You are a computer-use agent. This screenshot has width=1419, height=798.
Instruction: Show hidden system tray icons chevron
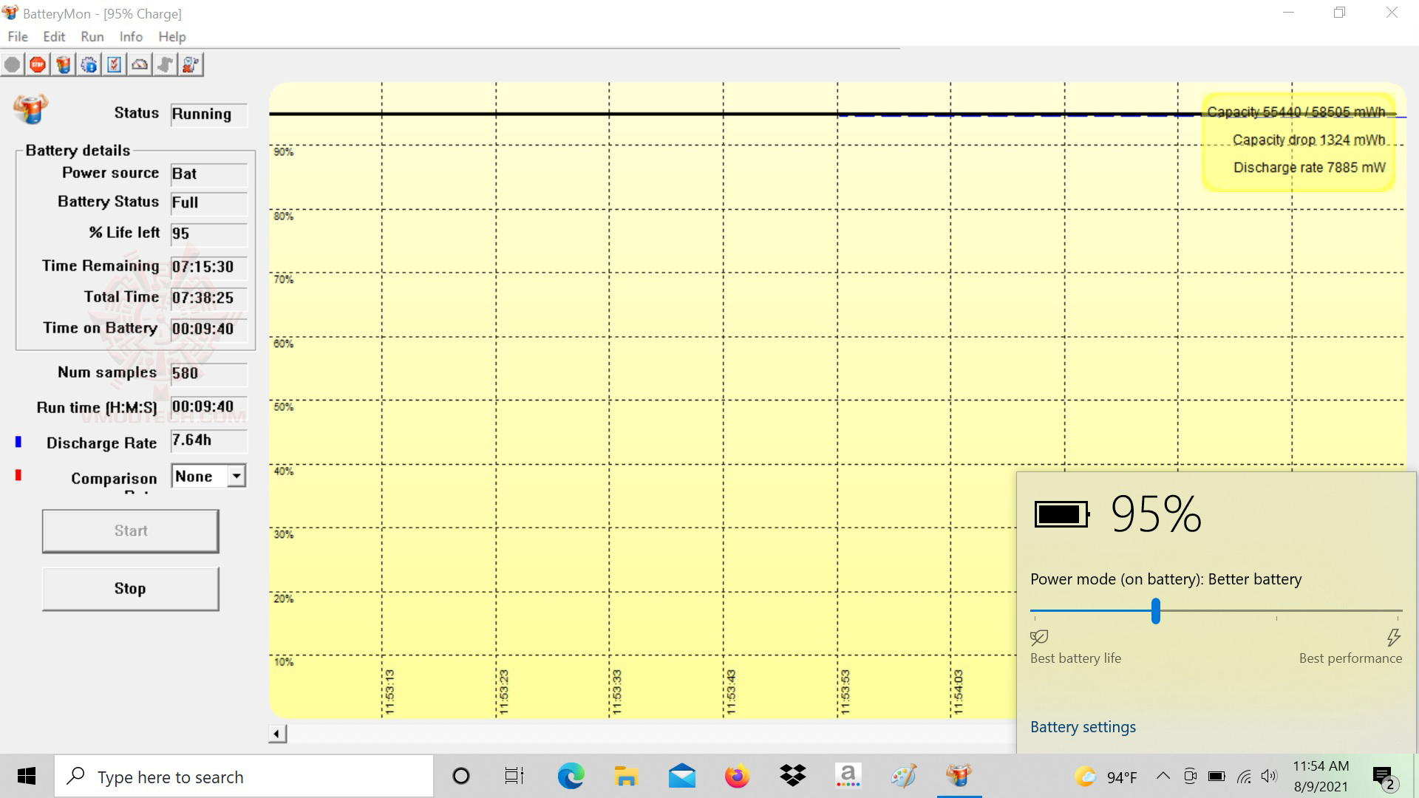click(x=1163, y=776)
